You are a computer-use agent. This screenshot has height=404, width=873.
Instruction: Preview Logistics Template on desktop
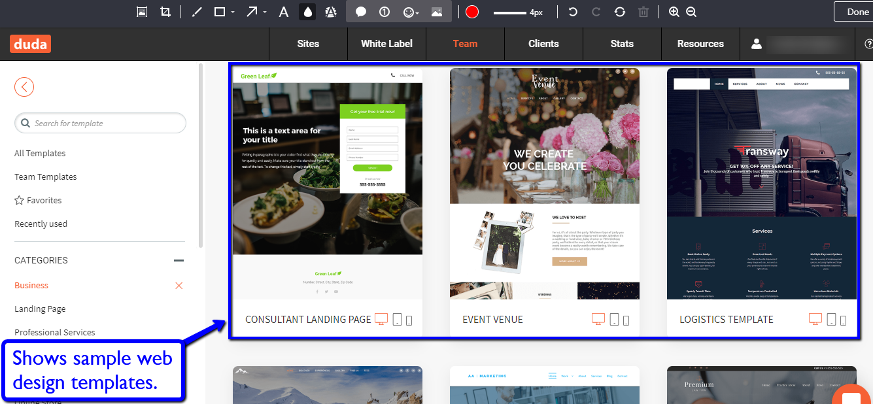tap(815, 319)
